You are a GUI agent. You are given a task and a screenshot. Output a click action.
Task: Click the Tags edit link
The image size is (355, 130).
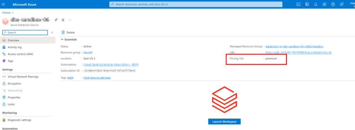click(x=70, y=78)
